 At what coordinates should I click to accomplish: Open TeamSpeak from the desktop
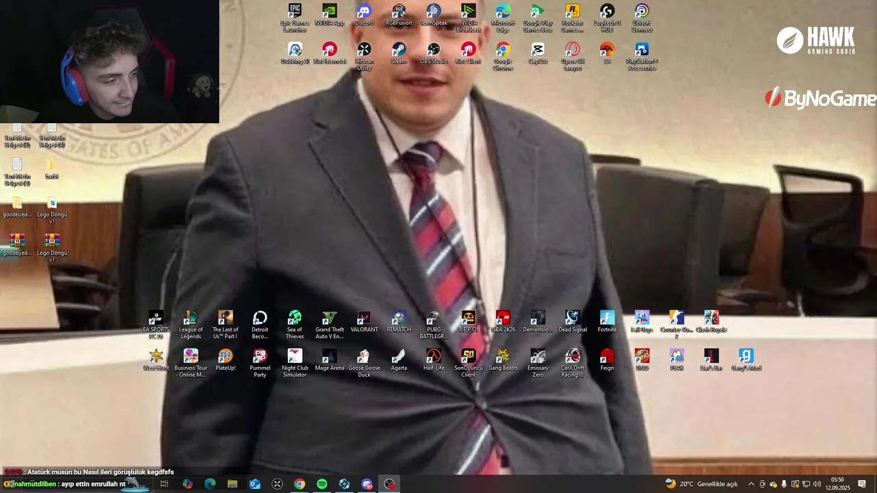click(x=434, y=15)
